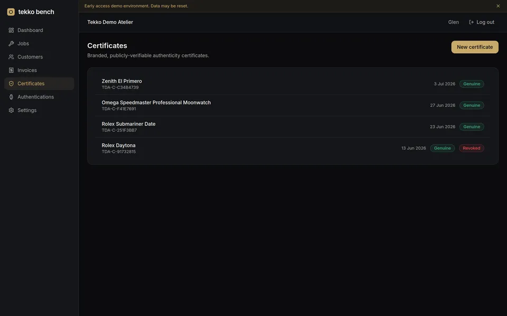Click the Revoked badge on Rolex Daytona

coord(472,148)
